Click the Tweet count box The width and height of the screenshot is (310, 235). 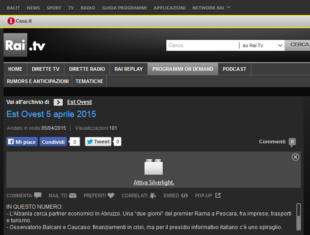(x=118, y=142)
